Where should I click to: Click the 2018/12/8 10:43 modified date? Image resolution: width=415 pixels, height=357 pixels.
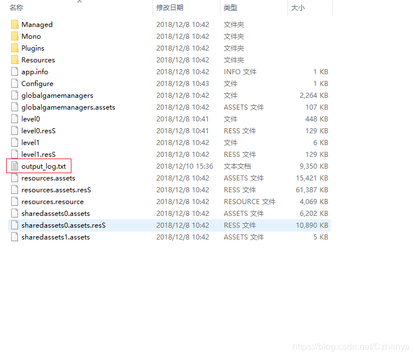[x=183, y=84]
